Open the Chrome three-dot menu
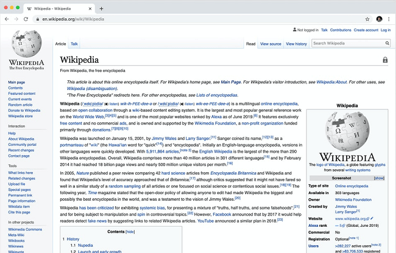Image resolution: width=396 pixels, height=253 pixels. 389,19
